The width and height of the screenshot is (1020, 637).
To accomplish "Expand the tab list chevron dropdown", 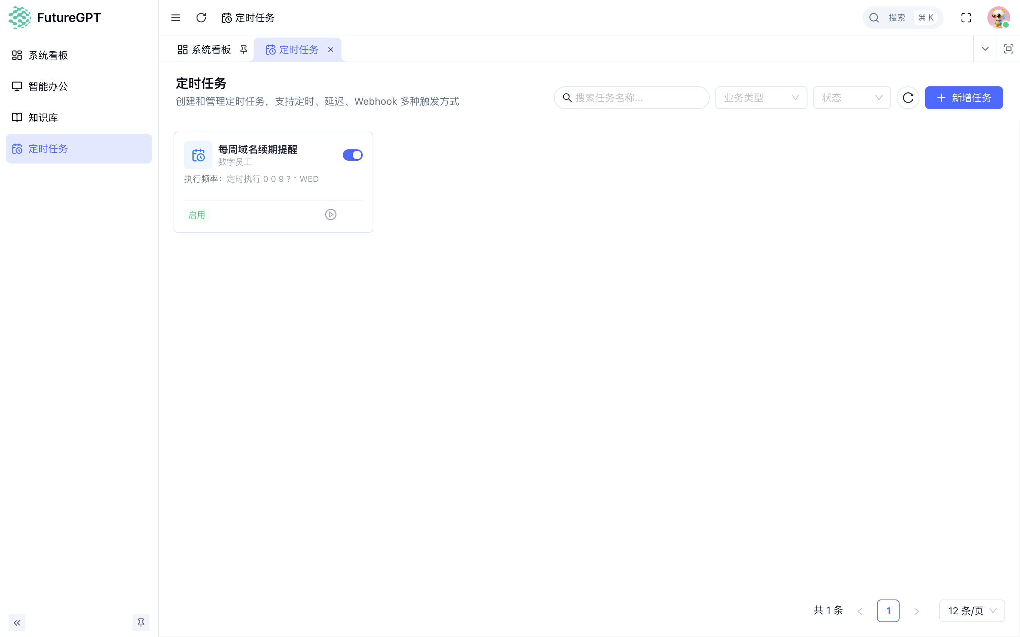I will [x=985, y=49].
